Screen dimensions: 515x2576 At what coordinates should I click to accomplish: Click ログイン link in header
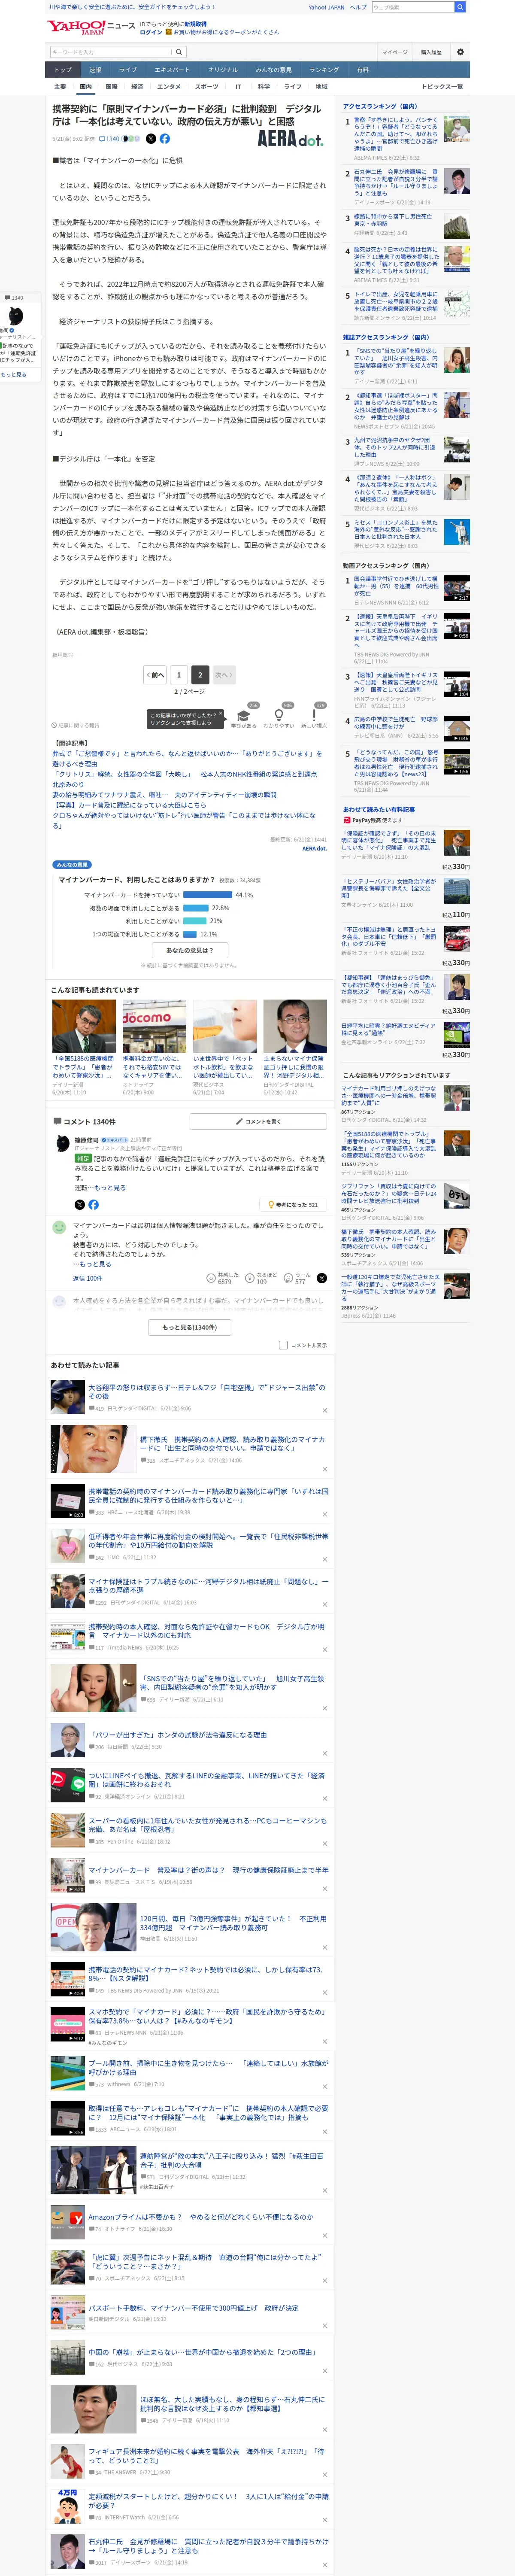pyautogui.click(x=151, y=32)
